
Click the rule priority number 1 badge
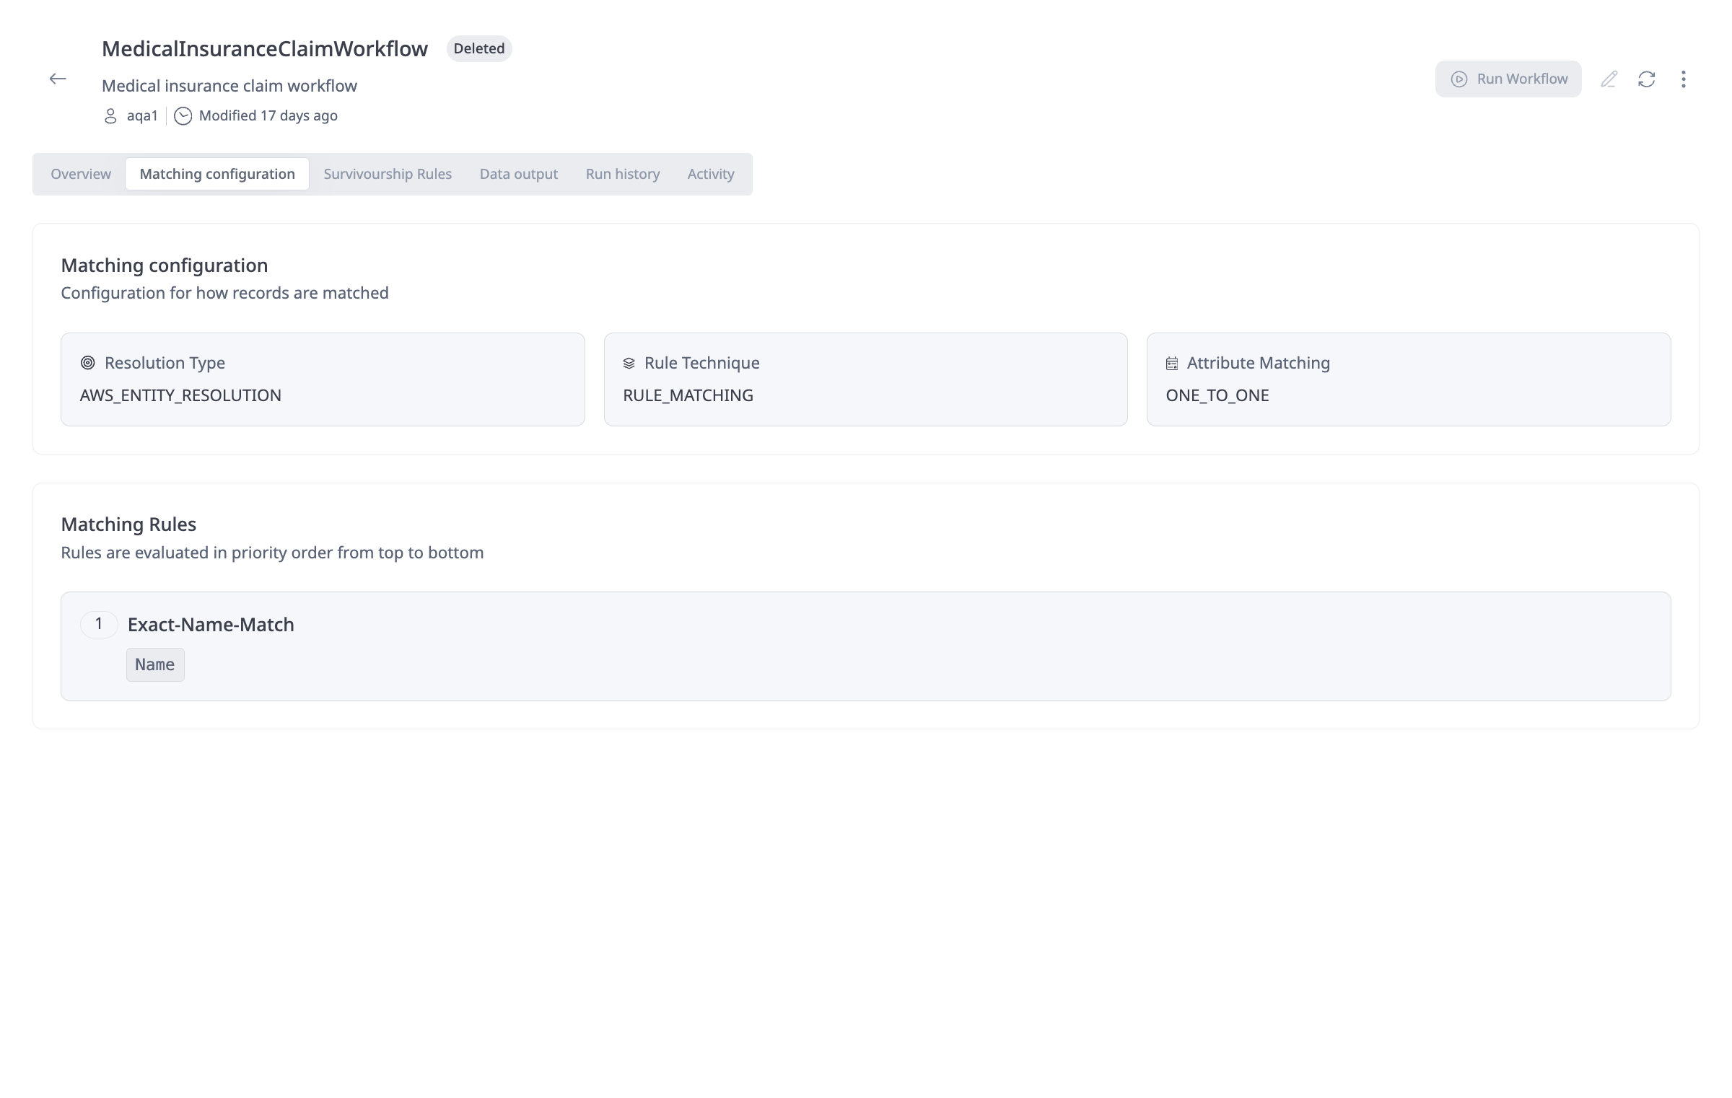99,624
